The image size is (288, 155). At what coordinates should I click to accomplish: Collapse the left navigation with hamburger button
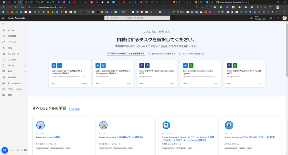pyautogui.click(x=3, y=24)
